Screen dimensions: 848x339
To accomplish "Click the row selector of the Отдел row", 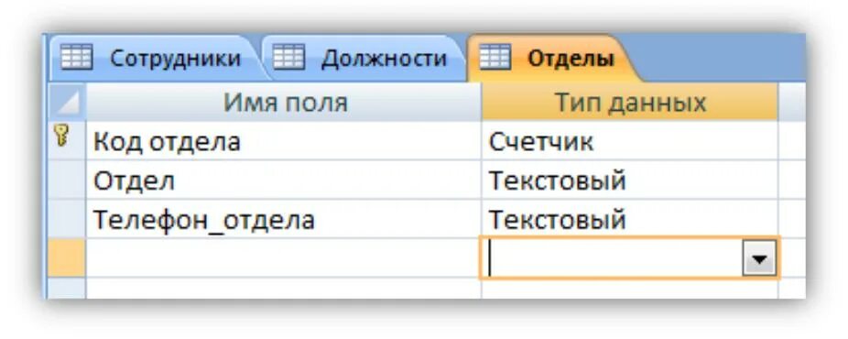I will click(x=67, y=180).
